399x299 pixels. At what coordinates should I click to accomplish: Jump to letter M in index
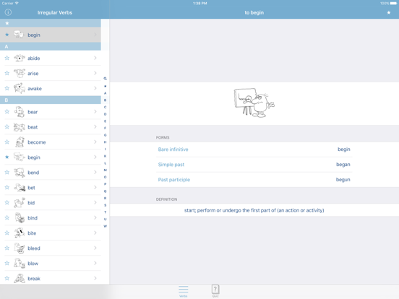[x=105, y=170]
